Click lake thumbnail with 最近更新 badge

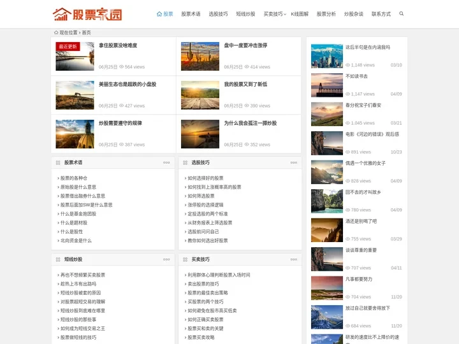[75, 56]
